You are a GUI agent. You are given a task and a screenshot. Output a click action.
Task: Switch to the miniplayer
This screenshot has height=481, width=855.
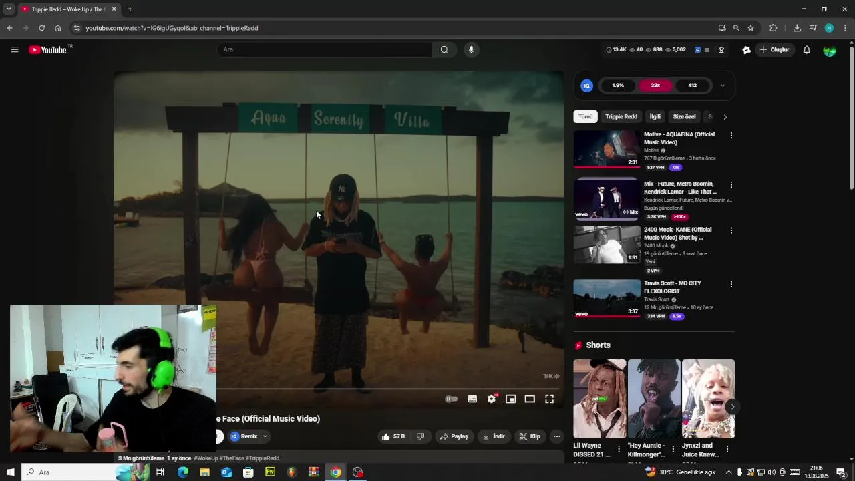(x=510, y=399)
